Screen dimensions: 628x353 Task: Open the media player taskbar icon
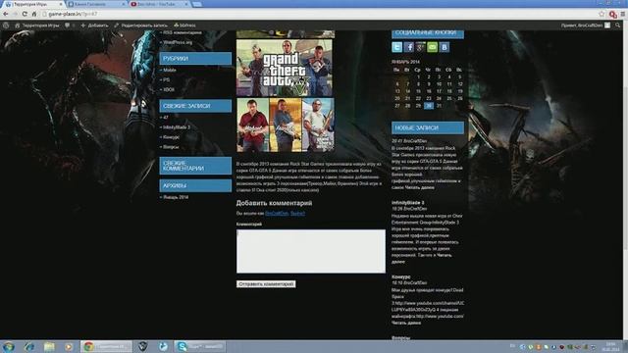point(69,346)
